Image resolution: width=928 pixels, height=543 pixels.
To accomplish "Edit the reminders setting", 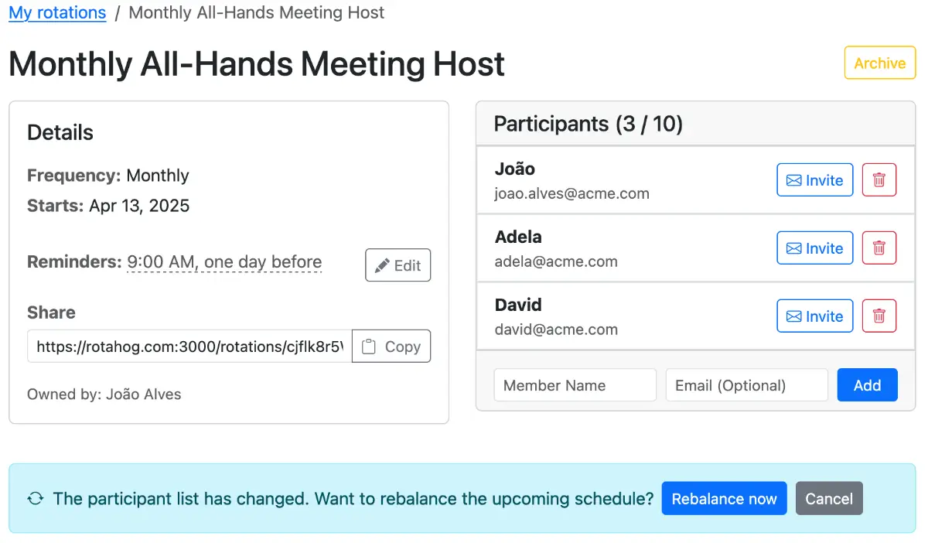I will tap(397, 265).
